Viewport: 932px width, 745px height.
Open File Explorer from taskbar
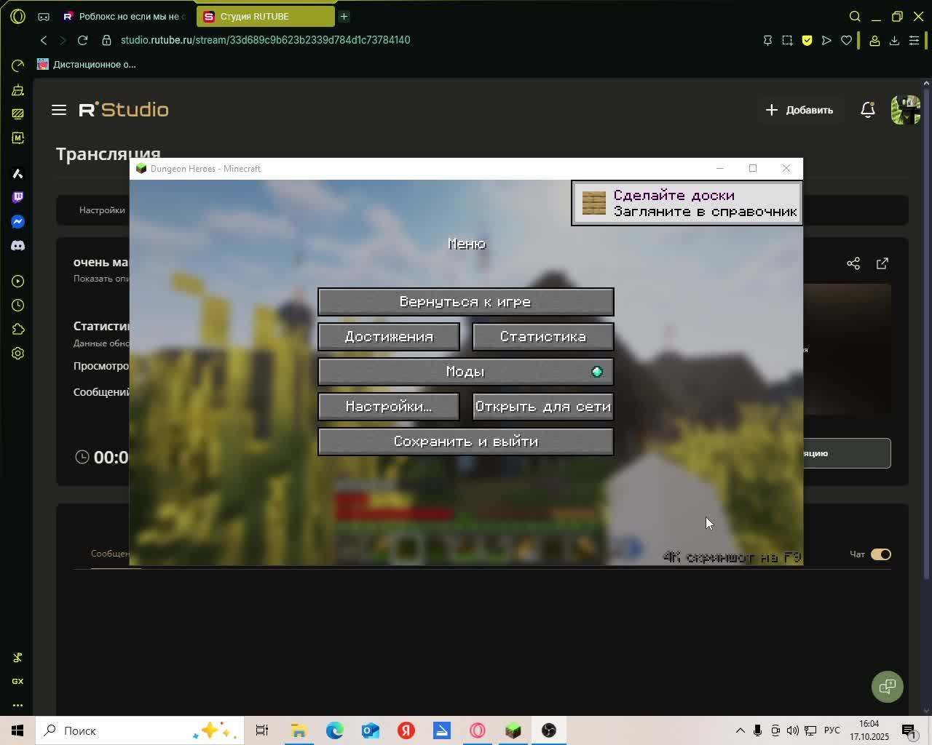coord(299,730)
